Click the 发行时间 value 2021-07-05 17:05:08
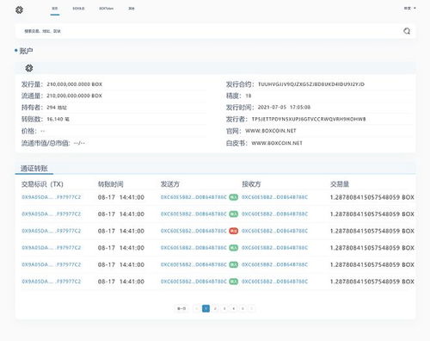 tap(284, 108)
